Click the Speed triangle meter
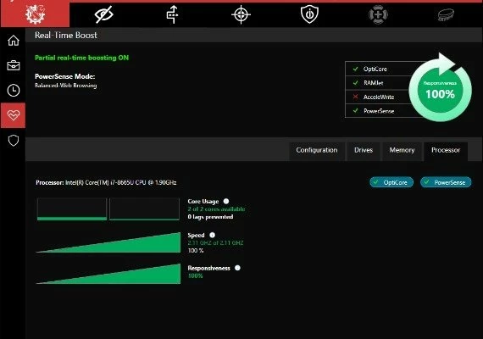The image size is (483, 339). [x=108, y=242]
